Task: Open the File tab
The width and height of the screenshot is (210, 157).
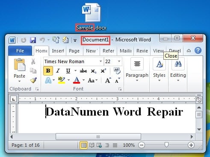Action: pos(20,51)
